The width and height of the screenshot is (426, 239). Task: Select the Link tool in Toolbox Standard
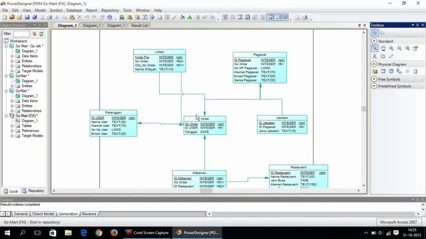(x=391, y=56)
